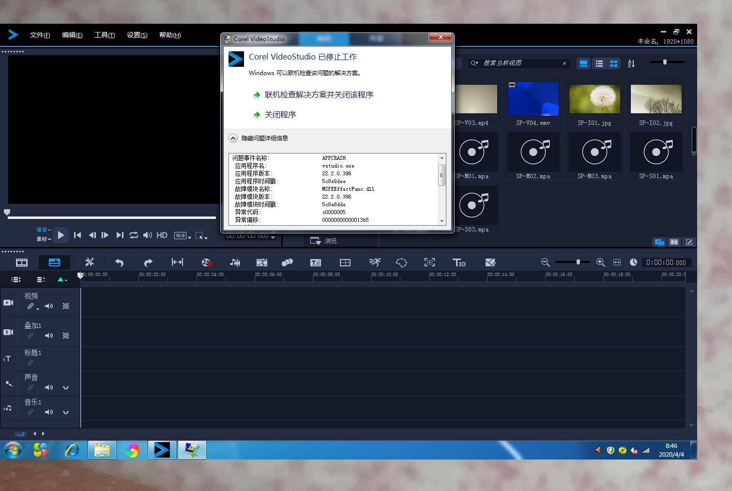Open the multi-camera editor grid icon
Screen dimensions: 732x491
point(345,262)
